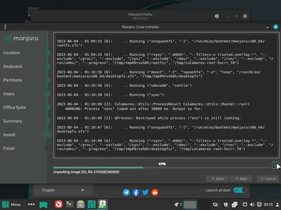
Task: Close the Manjaro Hello window
Action: (x=245, y=16)
